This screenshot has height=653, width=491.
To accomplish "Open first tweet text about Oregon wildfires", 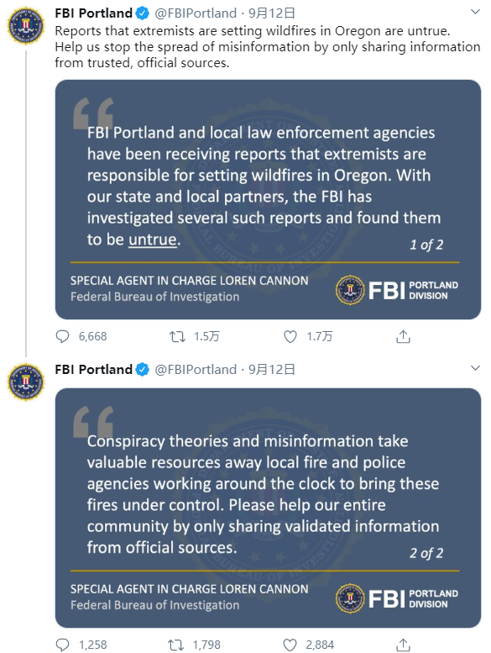I will (268, 47).
